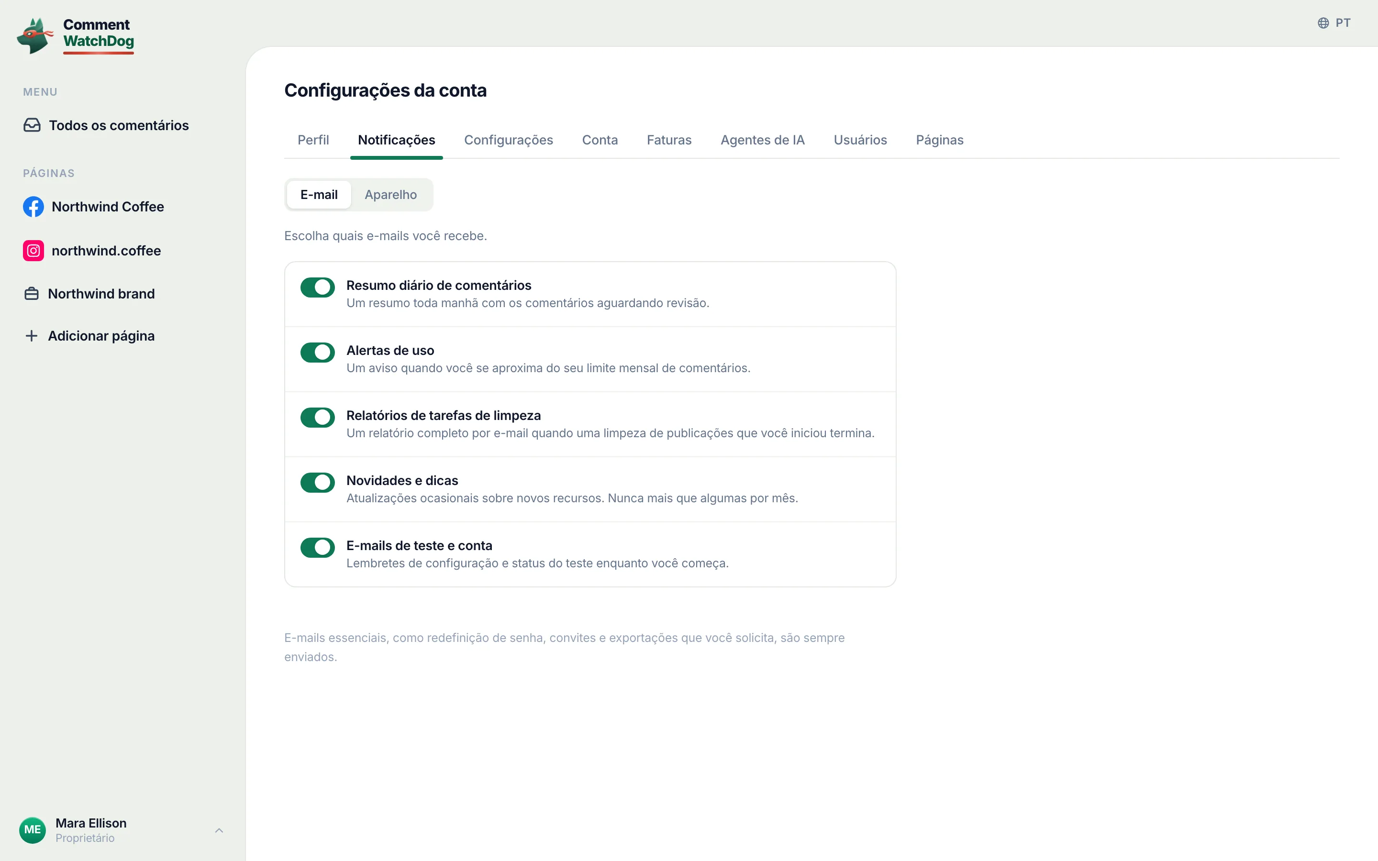Toggle E-mails de teste e conta switch
1378x861 pixels.
pyautogui.click(x=318, y=548)
